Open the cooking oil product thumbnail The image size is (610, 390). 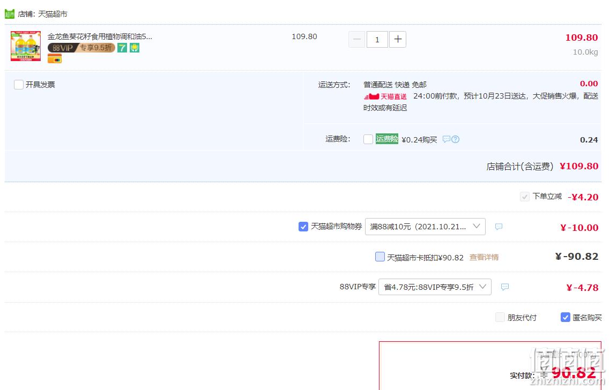(26, 46)
